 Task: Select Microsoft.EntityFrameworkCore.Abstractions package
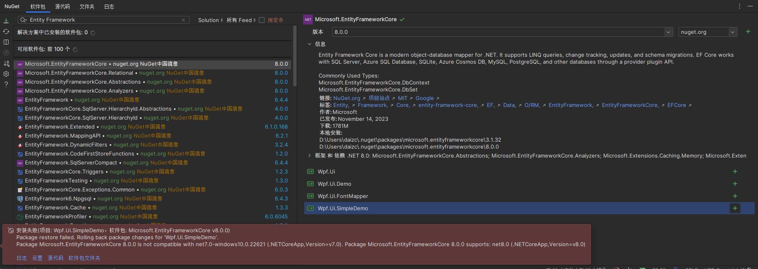pyautogui.click(x=153, y=82)
